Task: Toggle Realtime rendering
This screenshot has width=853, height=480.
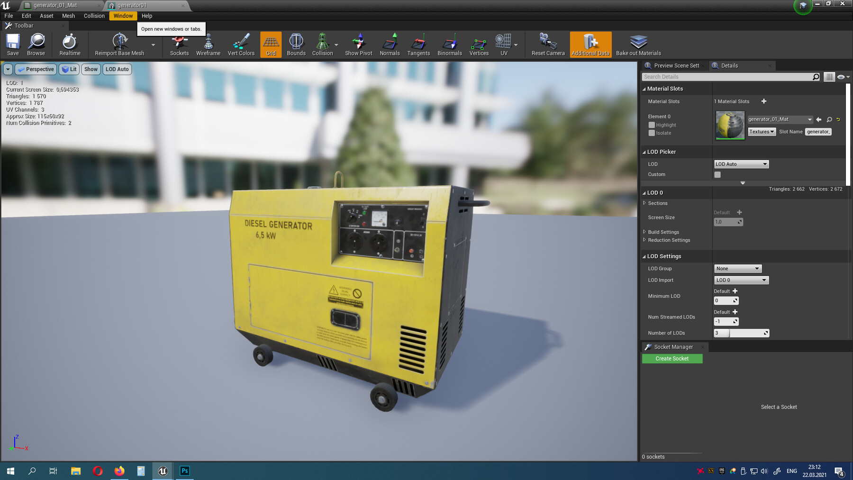Action: coord(70,45)
